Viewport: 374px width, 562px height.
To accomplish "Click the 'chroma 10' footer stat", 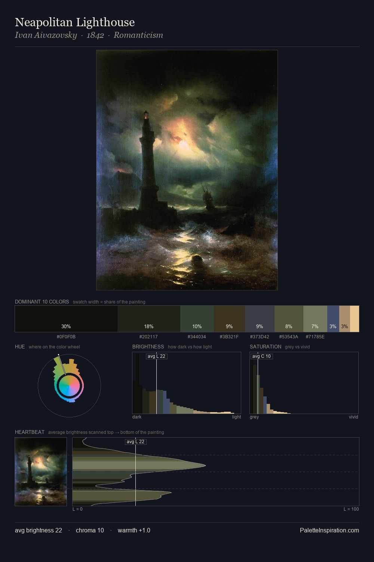I will [x=90, y=531].
